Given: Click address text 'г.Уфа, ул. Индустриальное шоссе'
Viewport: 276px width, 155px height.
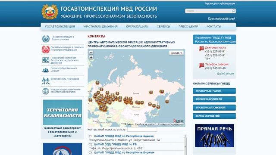Looking at the screenshot, I should 116,148.
